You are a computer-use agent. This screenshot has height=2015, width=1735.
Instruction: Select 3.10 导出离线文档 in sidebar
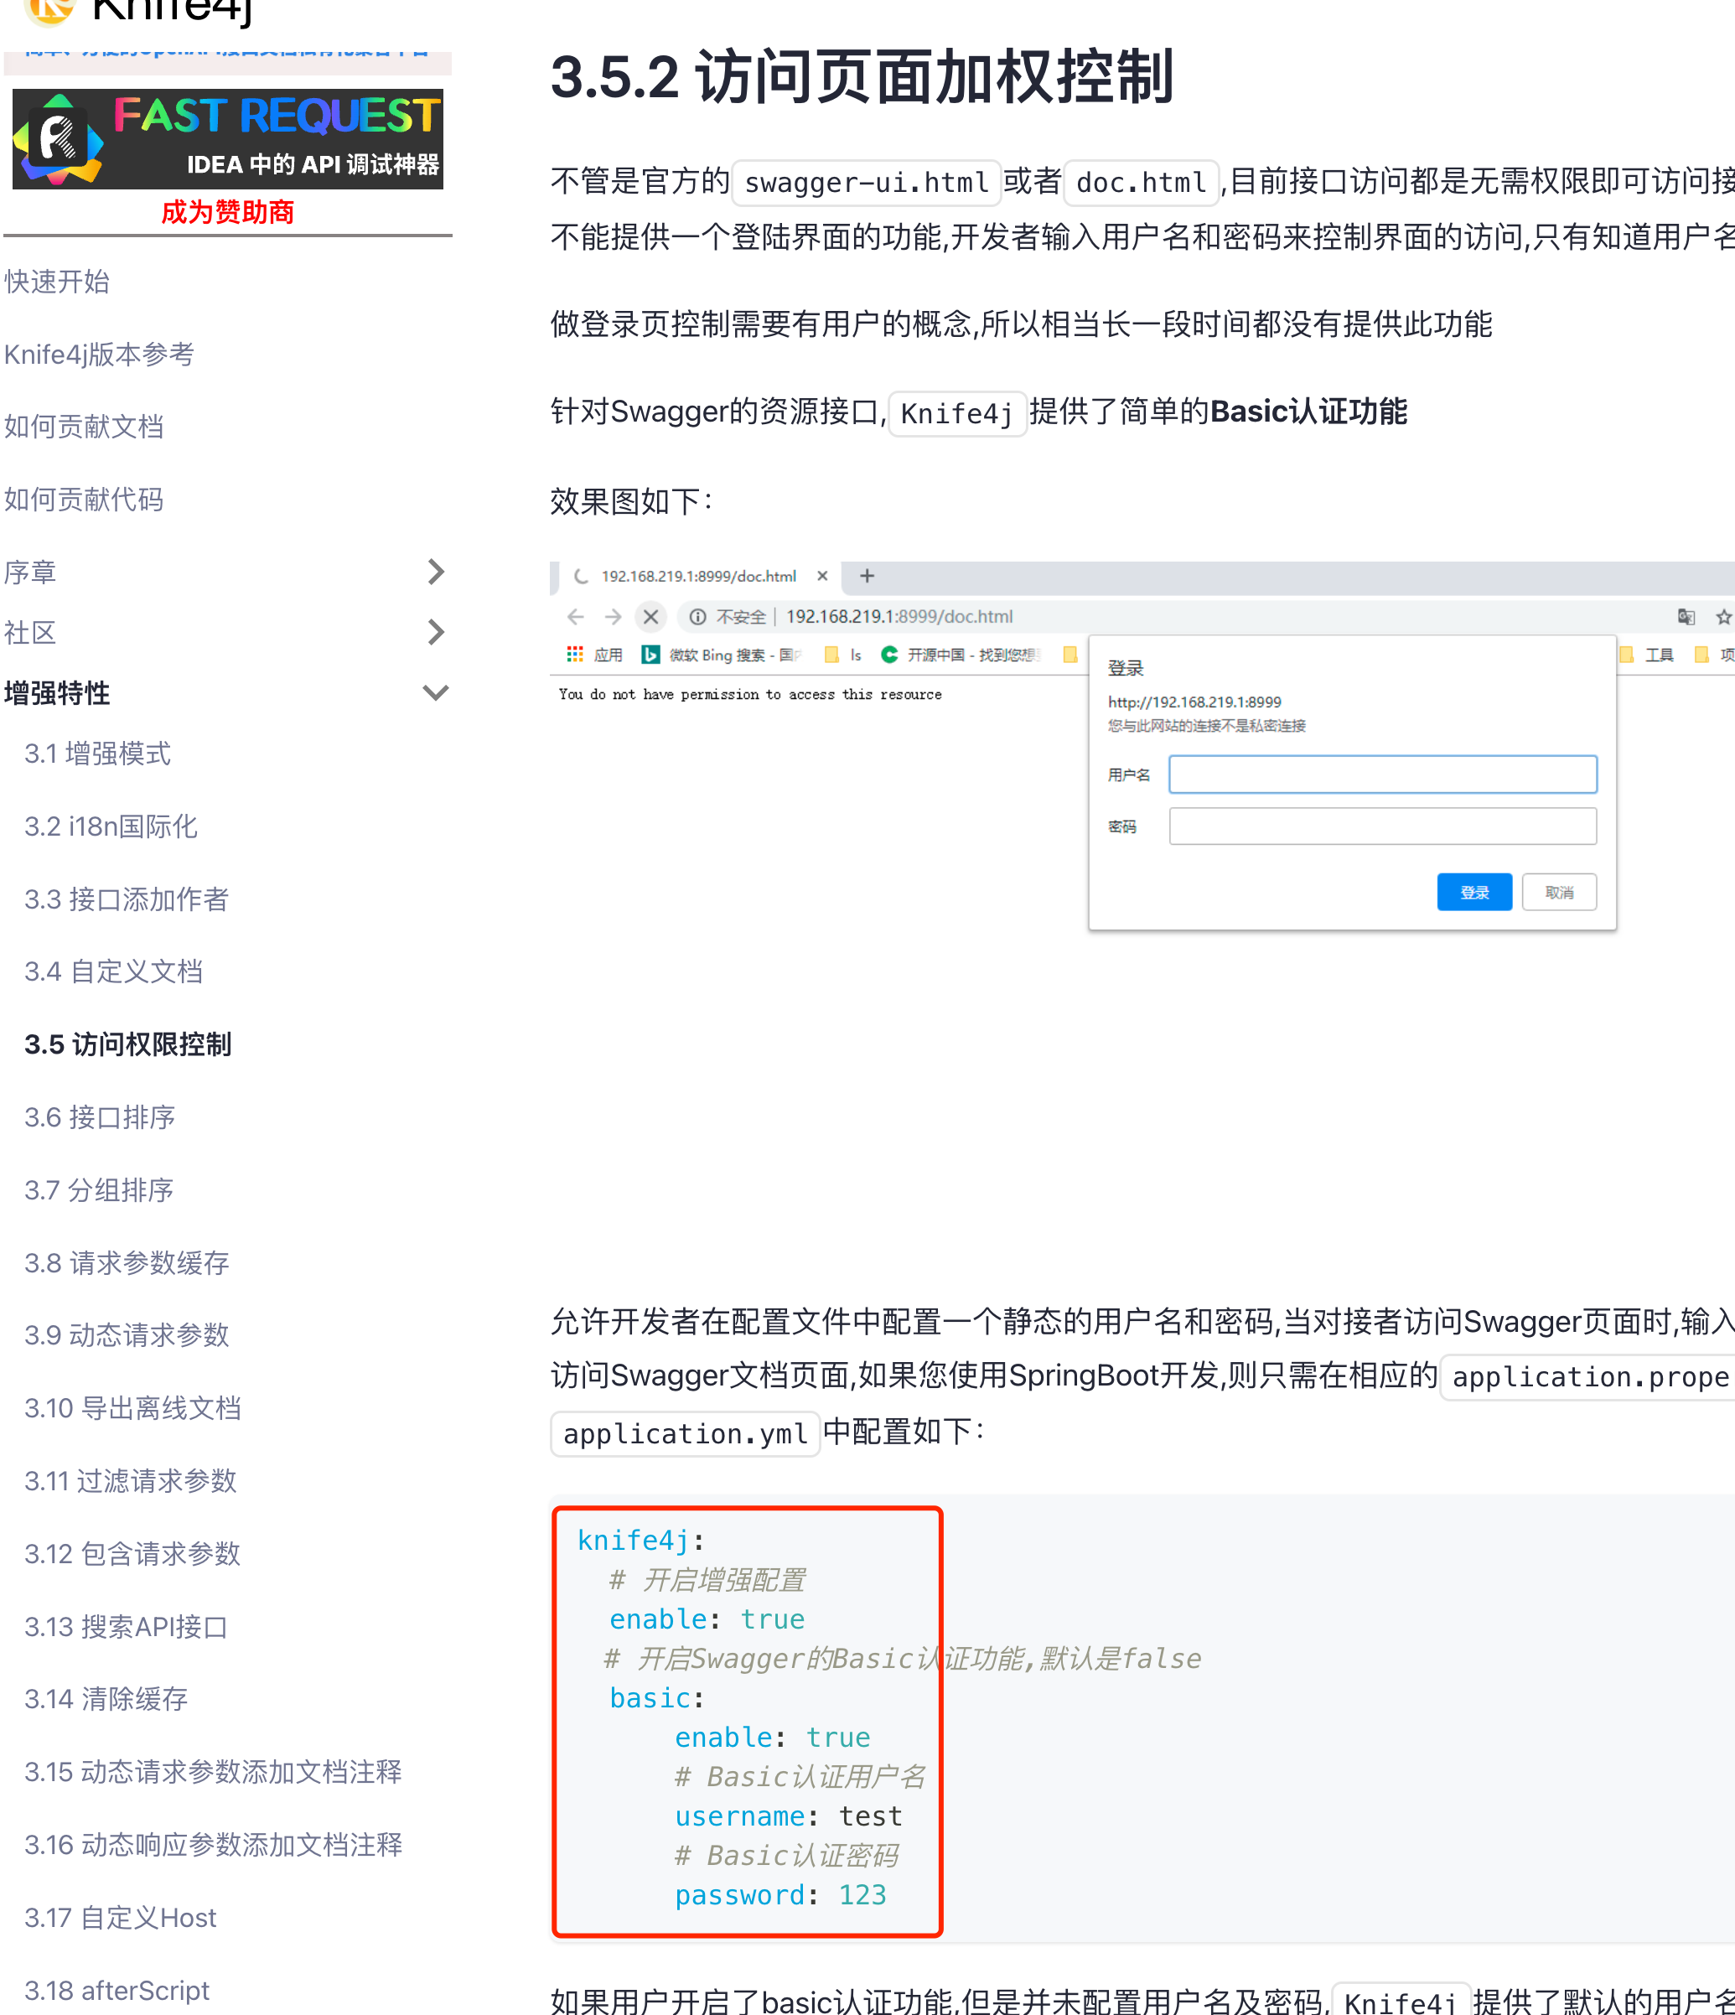pyautogui.click(x=132, y=1408)
